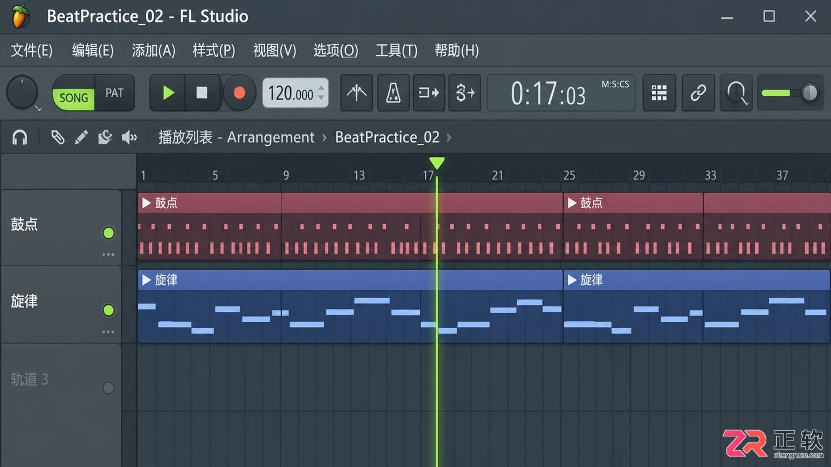Open the 样式(P) menu
Image resolution: width=831 pixels, height=467 pixels.
[214, 51]
